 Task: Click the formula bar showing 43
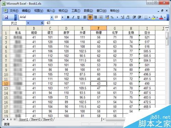point(107,23)
